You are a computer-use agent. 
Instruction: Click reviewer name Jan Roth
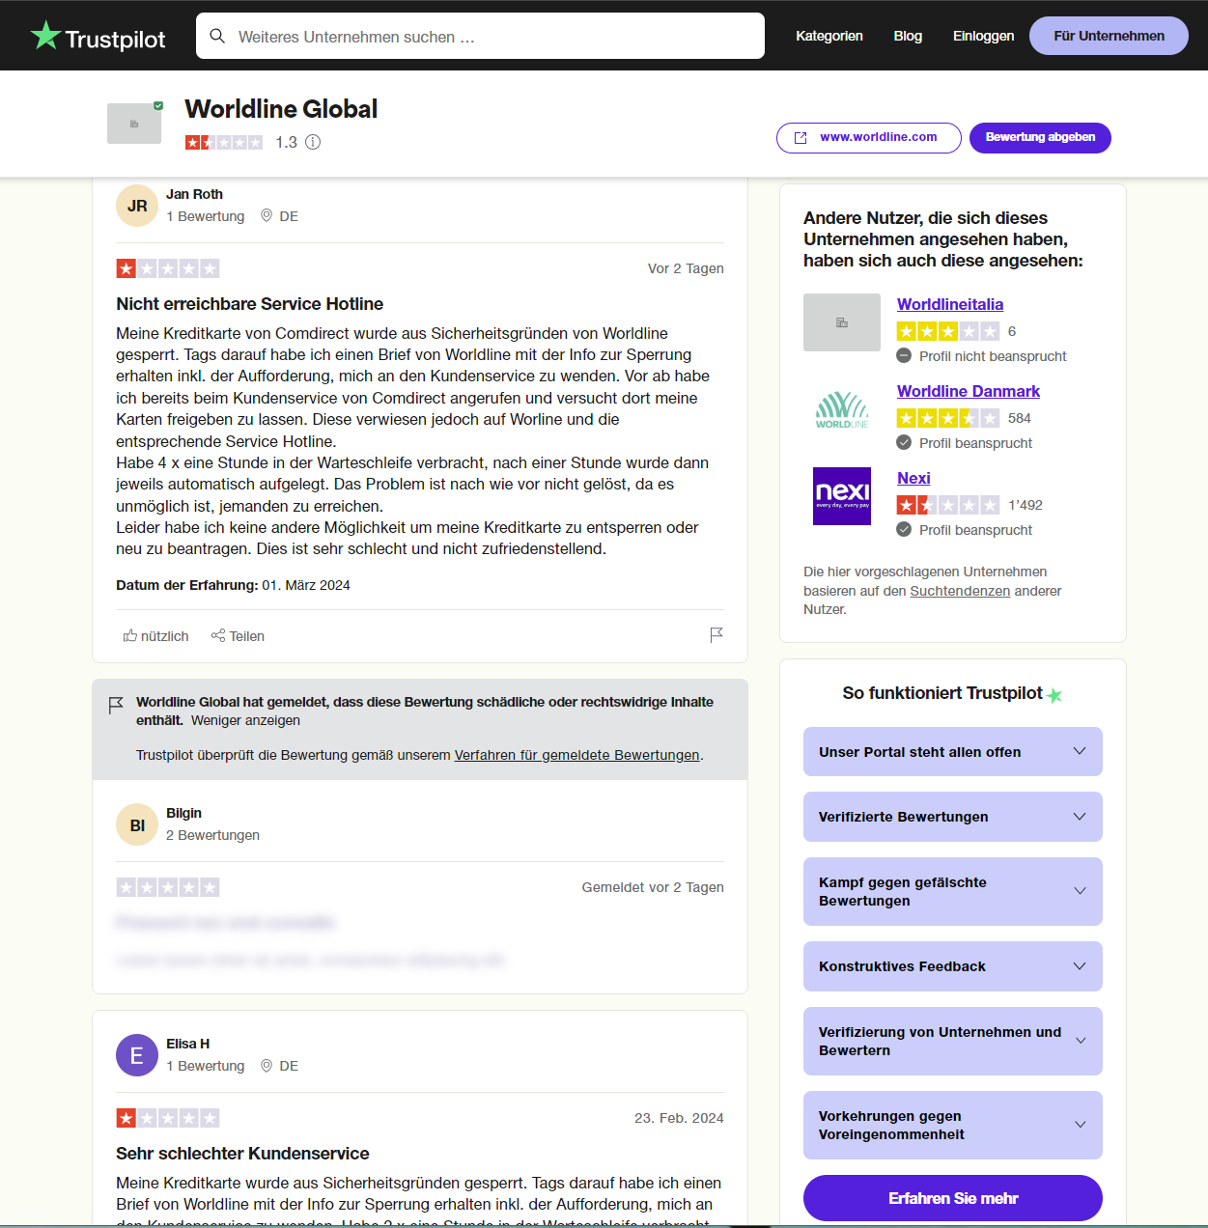(x=194, y=194)
